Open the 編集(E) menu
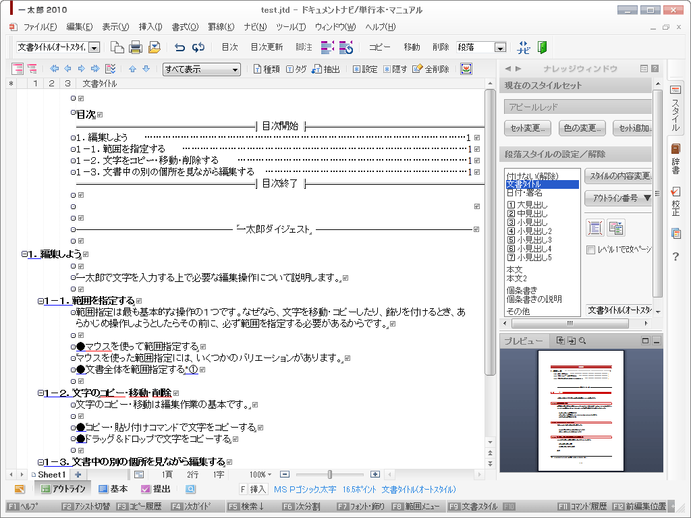Image resolution: width=691 pixels, height=518 pixels. tap(80, 27)
